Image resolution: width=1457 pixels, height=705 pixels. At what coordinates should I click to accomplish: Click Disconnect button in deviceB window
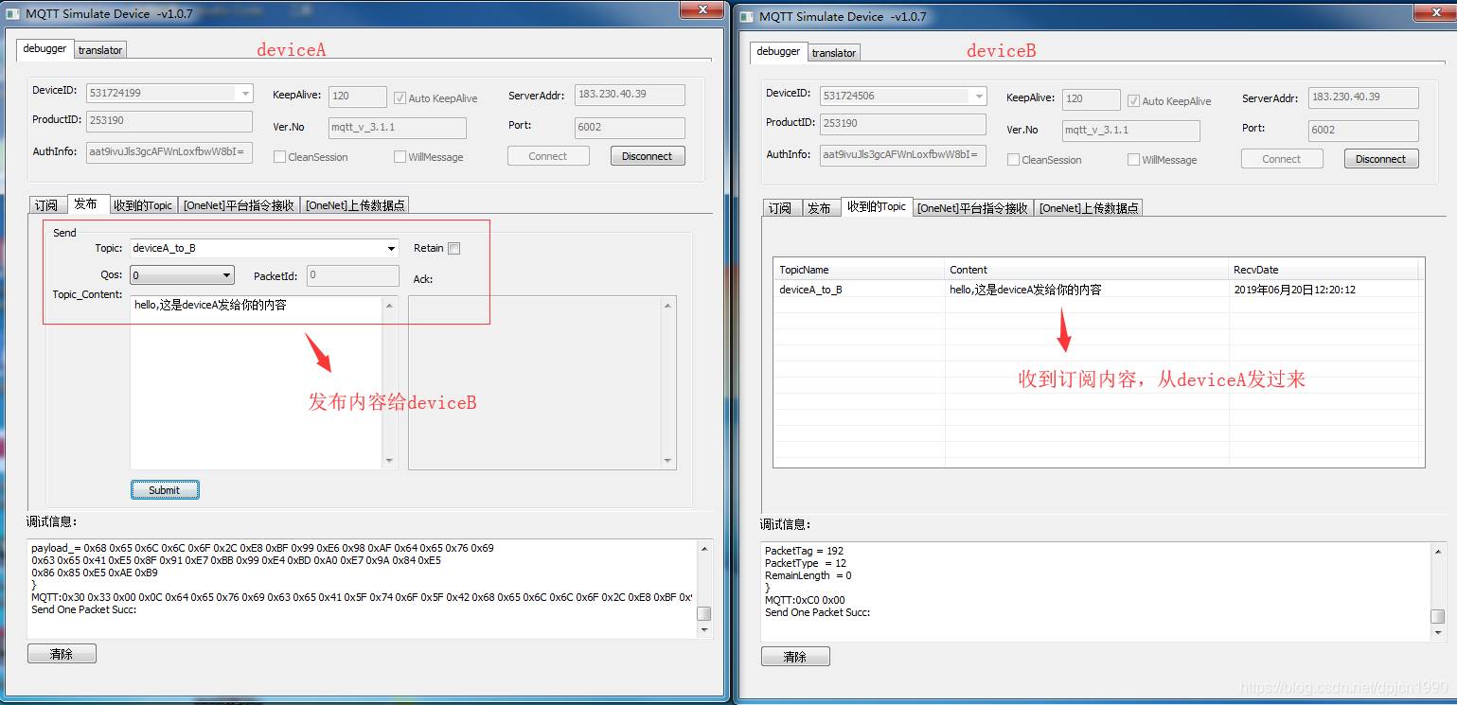pyautogui.click(x=1381, y=159)
